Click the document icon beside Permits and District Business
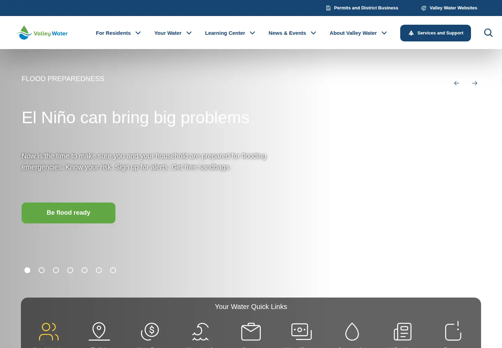502x348 pixels. [328, 8]
